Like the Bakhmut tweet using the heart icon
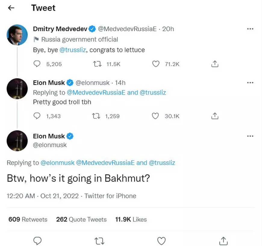262x246 pixels. tap(161, 241)
